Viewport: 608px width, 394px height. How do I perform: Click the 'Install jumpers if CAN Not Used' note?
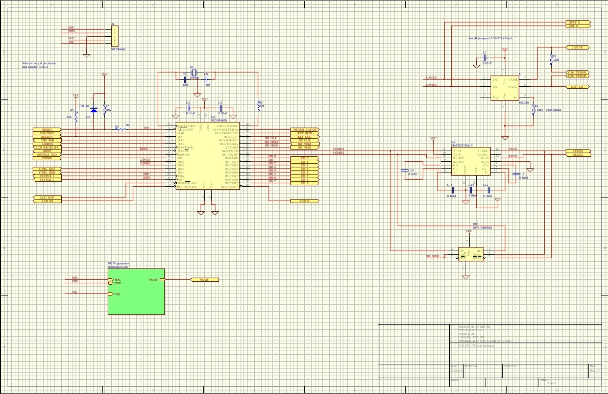tap(491, 38)
